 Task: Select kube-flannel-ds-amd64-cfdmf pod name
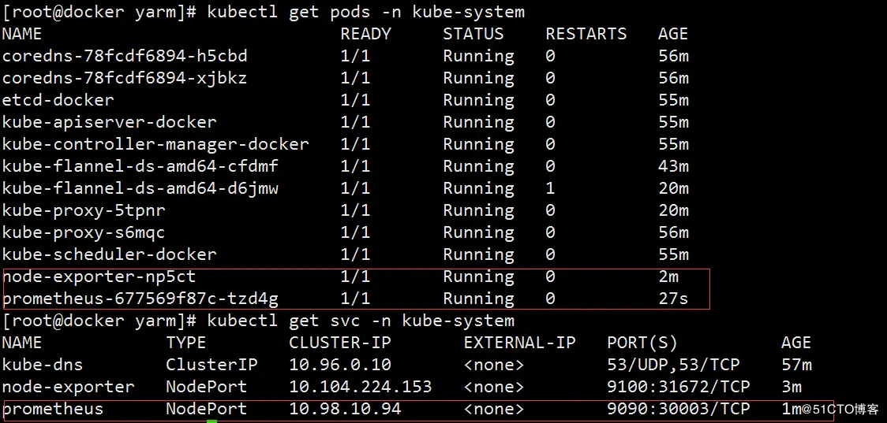click(140, 166)
